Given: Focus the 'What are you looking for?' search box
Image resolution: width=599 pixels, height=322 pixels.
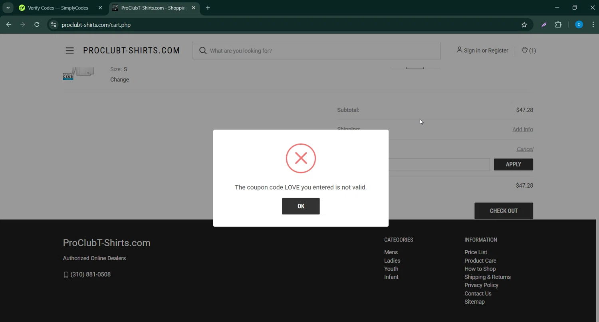Looking at the screenshot, I should pyautogui.click(x=316, y=51).
